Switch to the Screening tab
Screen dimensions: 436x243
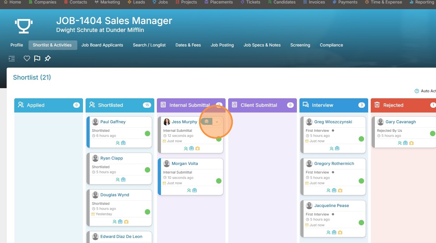point(300,45)
